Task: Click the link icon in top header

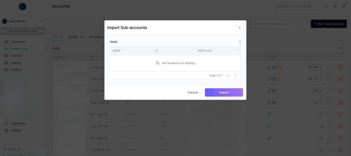Action: (x=335, y=6)
